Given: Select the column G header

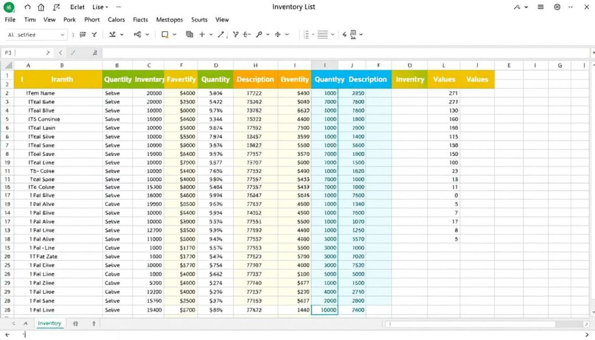Looking at the screenshot, I should coord(560,66).
